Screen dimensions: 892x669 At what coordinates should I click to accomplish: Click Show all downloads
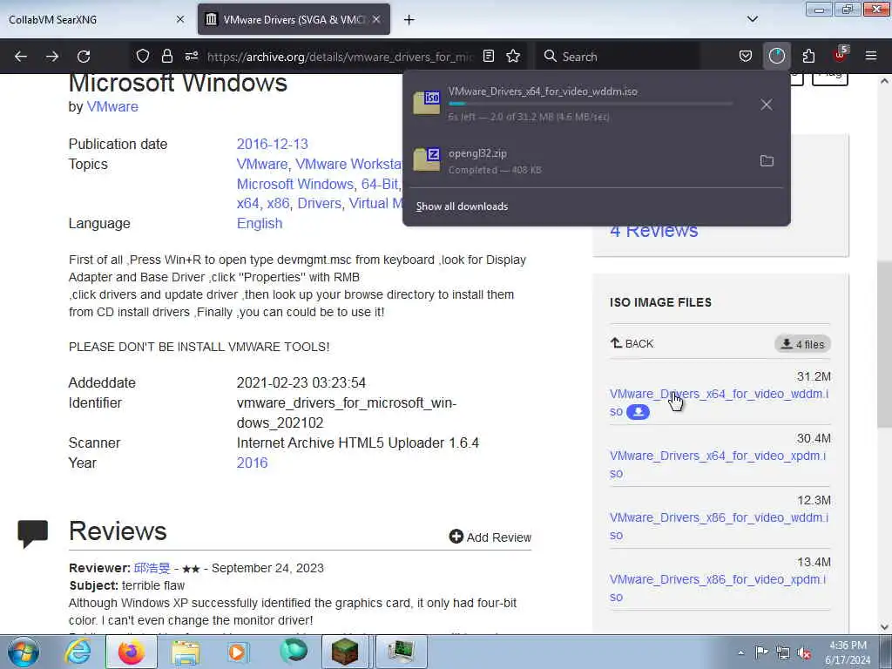coord(462,206)
